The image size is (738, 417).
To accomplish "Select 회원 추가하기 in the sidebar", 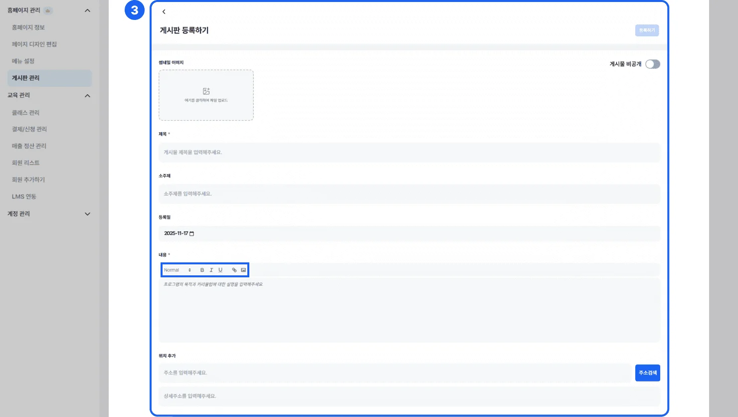I will click(28, 180).
